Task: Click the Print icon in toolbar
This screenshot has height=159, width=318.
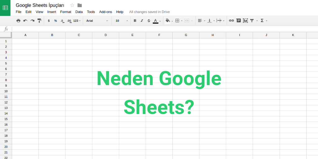Action: [x=18, y=21]
